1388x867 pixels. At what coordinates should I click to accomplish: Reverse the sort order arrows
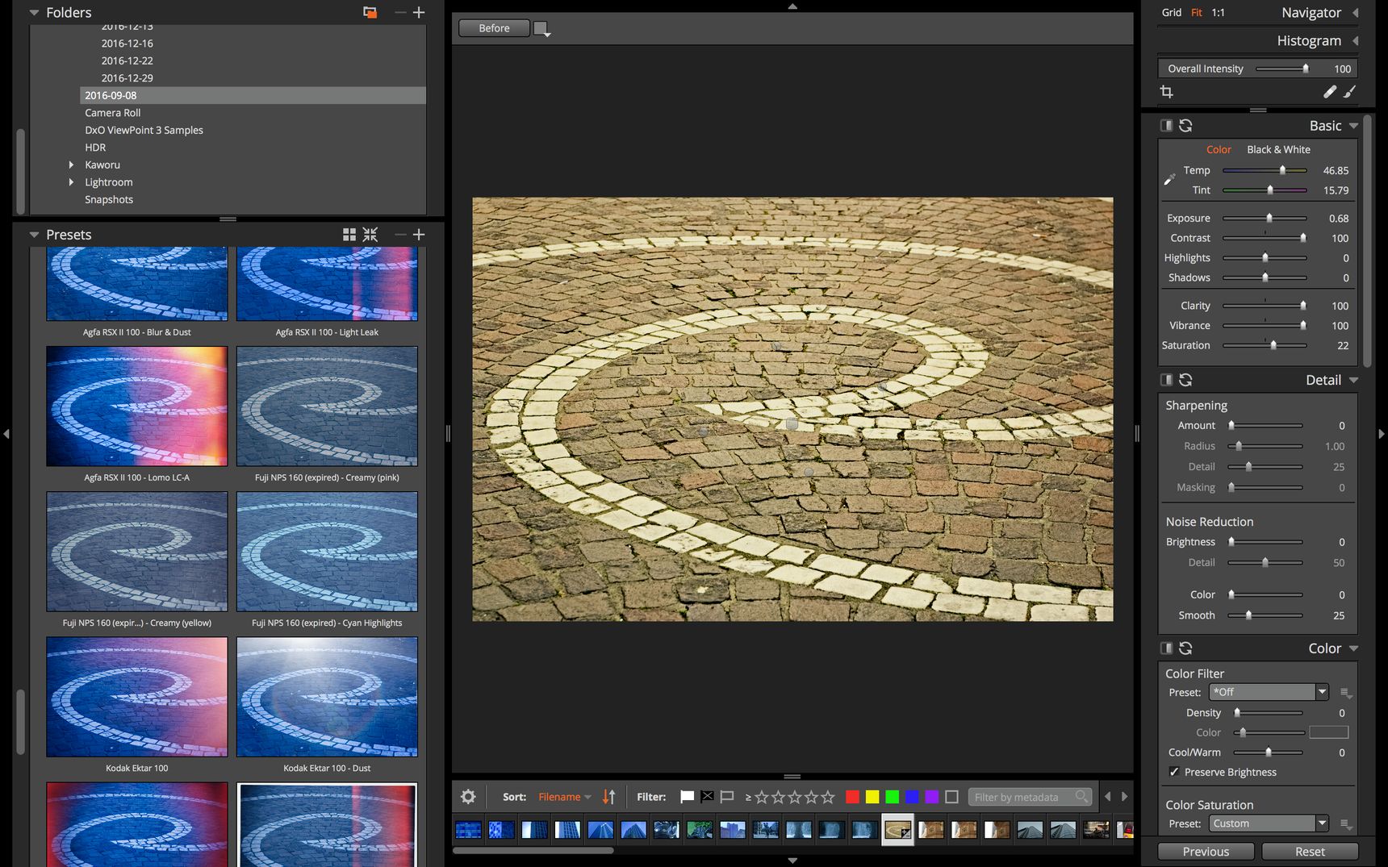[x=609, y=797]
